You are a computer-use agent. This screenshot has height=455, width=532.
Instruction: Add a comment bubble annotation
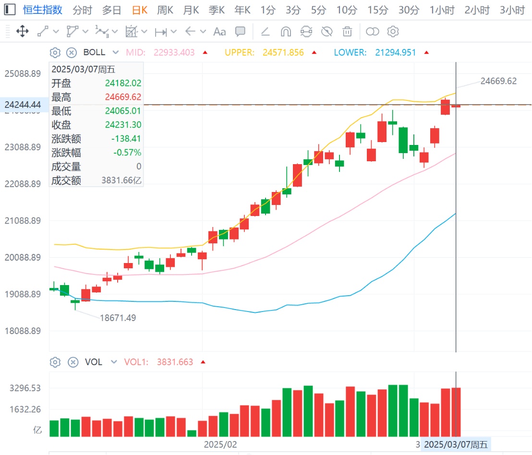(240, 32)
